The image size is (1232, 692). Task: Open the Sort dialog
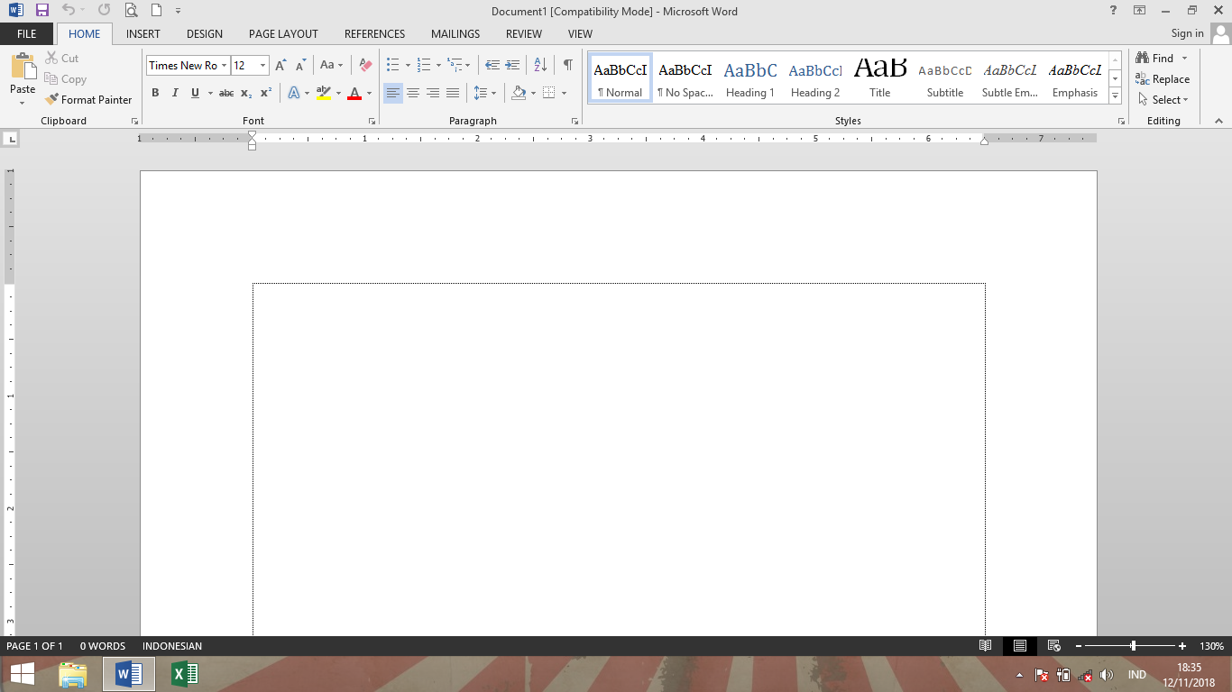pos(538,65)
